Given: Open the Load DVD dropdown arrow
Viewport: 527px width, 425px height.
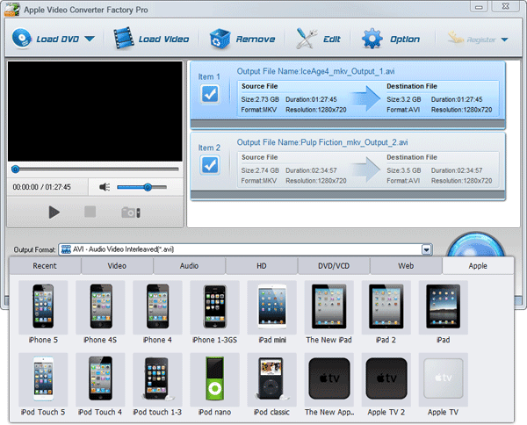Looking at the screenshot, I should click(90, 39).
